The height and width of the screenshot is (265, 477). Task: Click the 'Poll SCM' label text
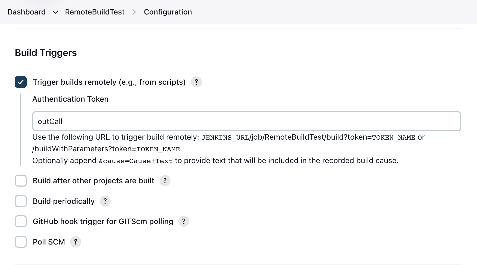49,242
